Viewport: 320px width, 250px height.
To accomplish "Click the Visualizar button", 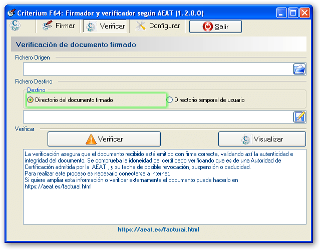I will point(262,139).
